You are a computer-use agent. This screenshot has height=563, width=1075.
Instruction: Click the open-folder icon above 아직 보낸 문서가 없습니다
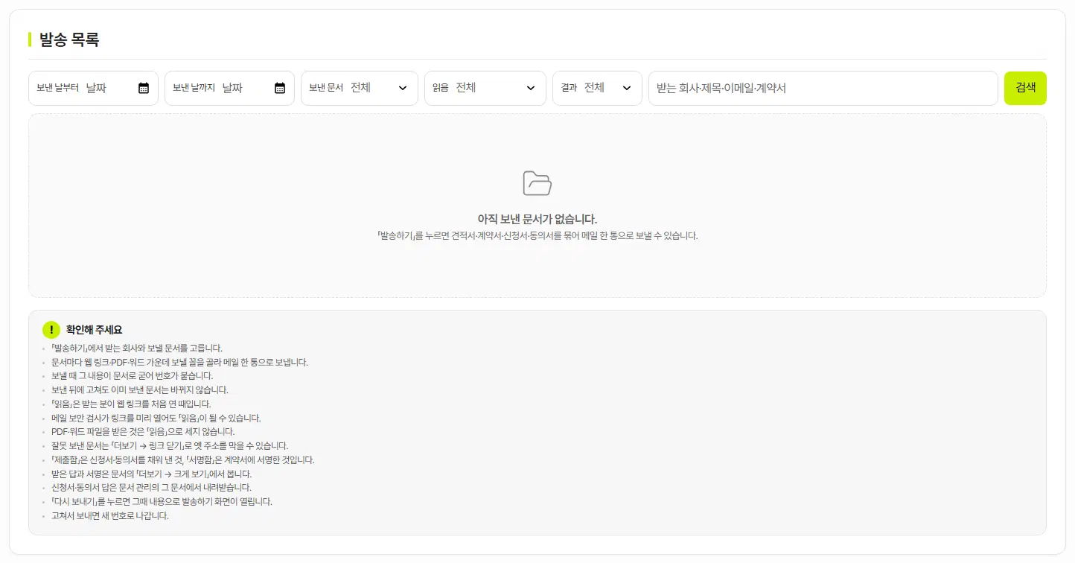(537, 183)
